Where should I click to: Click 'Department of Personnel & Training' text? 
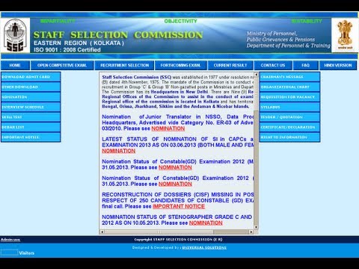pos(289,46)
